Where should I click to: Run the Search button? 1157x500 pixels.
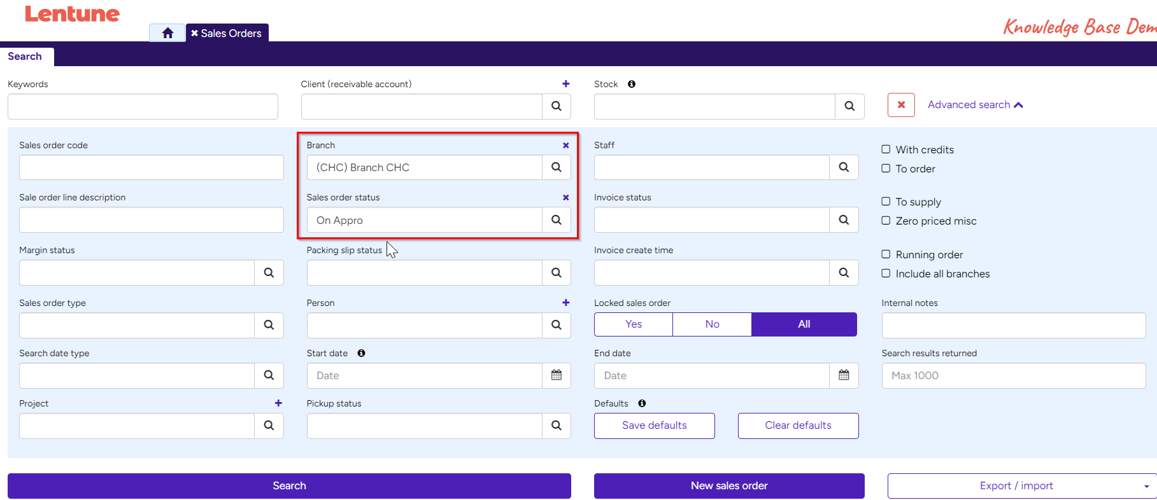[x=289, y=486]
